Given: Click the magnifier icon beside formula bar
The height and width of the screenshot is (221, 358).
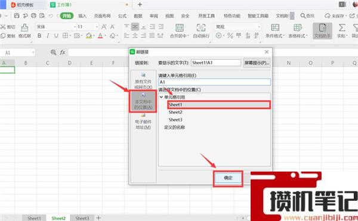Looking at the screenshot, I should tap(53, 52).
